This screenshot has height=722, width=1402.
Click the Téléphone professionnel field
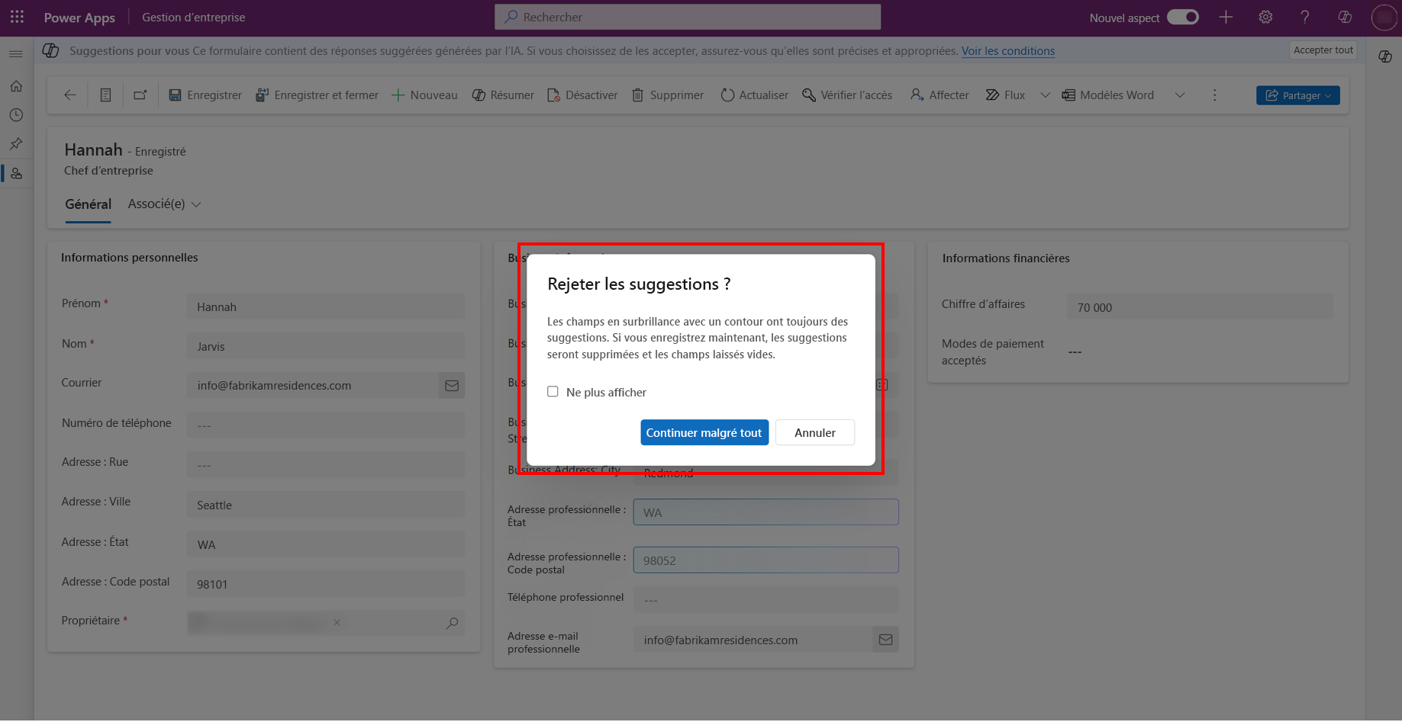765,600
